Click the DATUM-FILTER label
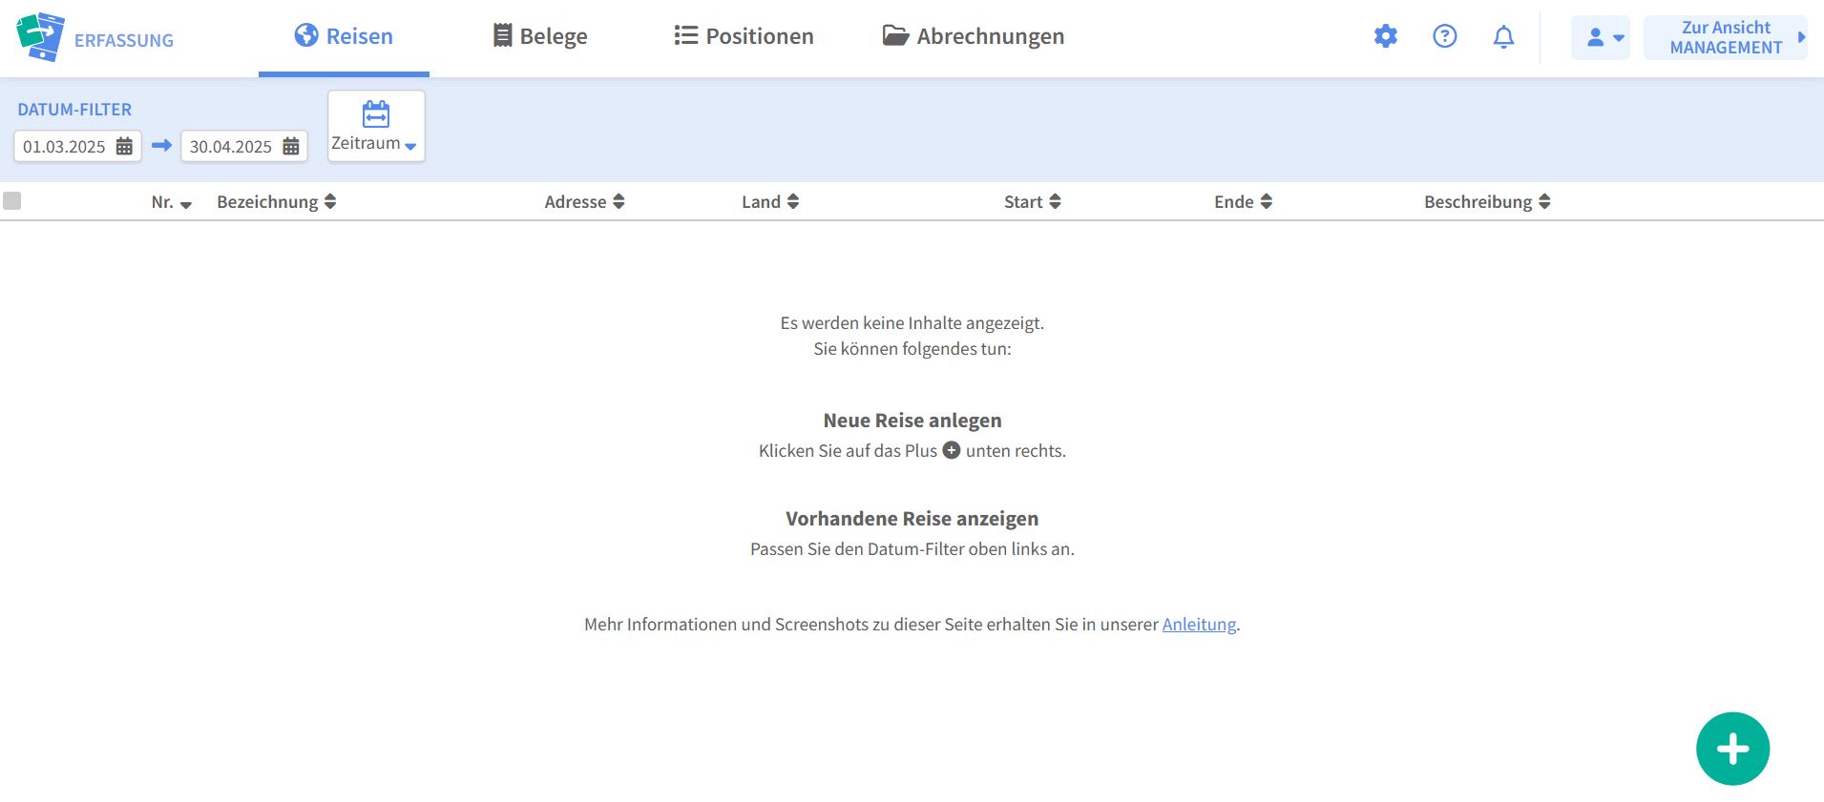The image size is (1824, 802). click(74, 110)
